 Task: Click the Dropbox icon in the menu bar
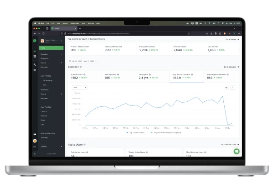point(192,23)
